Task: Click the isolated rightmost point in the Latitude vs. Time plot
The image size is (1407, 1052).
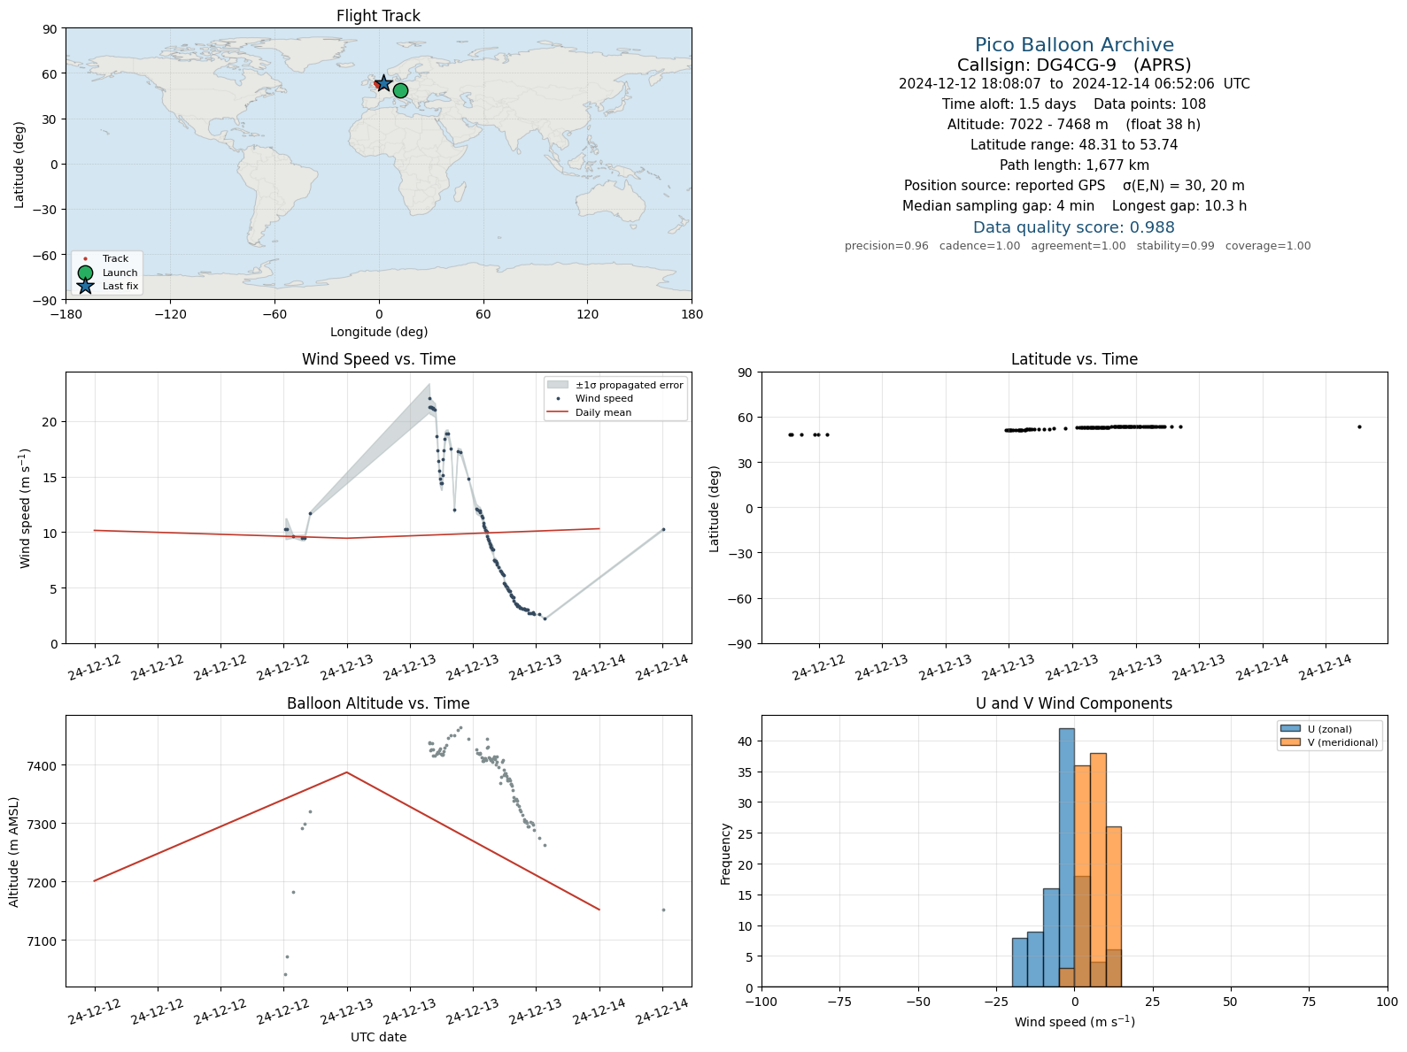Action: pyautogui.click(x=1359, y=426)
